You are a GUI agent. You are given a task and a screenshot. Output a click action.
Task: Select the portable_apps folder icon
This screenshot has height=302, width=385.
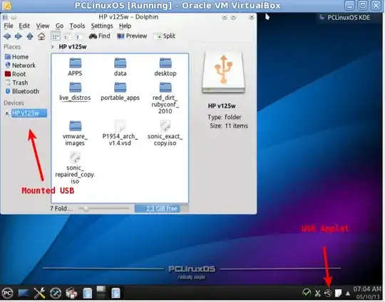pos(120,87)
